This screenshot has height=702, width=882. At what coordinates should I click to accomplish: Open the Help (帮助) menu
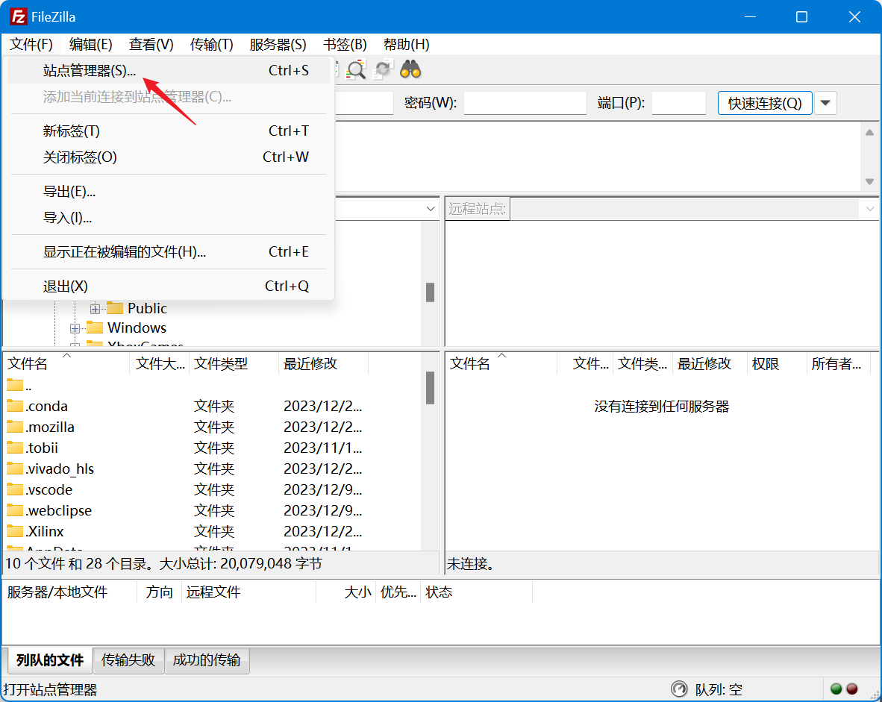406,45
